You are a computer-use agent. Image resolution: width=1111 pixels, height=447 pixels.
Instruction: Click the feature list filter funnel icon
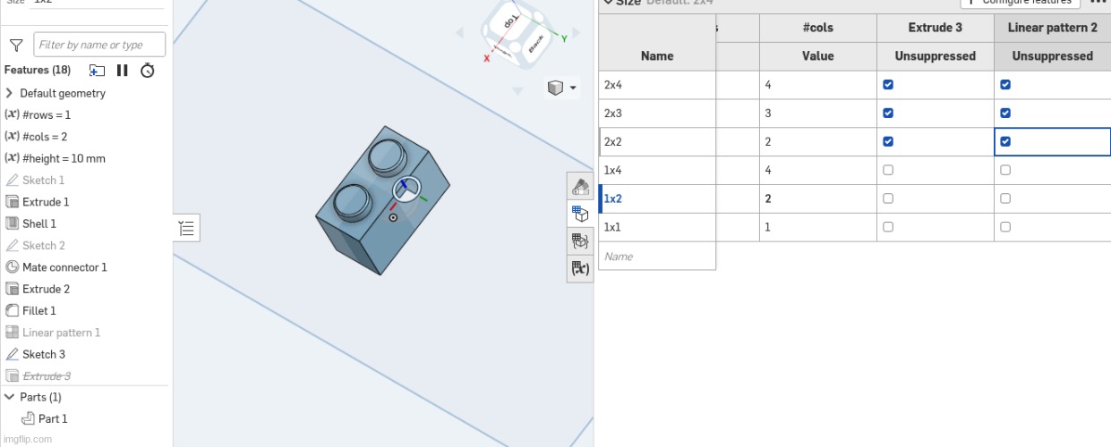click(x=16, y=46)
